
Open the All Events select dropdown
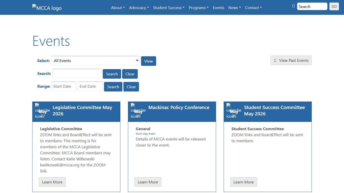point(95,61)
